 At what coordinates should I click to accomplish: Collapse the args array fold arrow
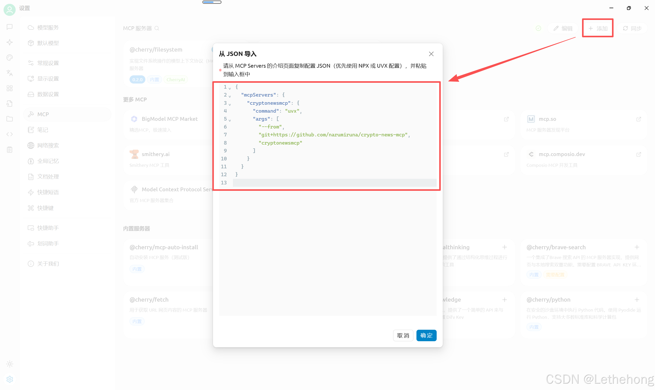(230, 120)
